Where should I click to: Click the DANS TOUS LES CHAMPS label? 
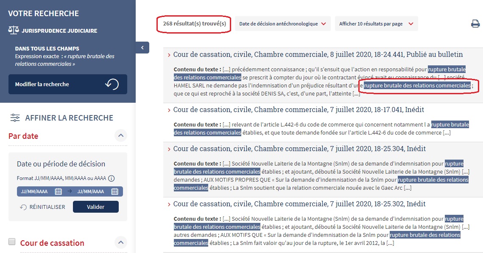pyautogui.click(x=47, y=48)
